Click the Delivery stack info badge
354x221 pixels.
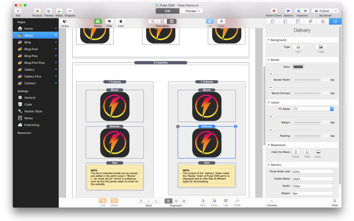coord(236,127)
